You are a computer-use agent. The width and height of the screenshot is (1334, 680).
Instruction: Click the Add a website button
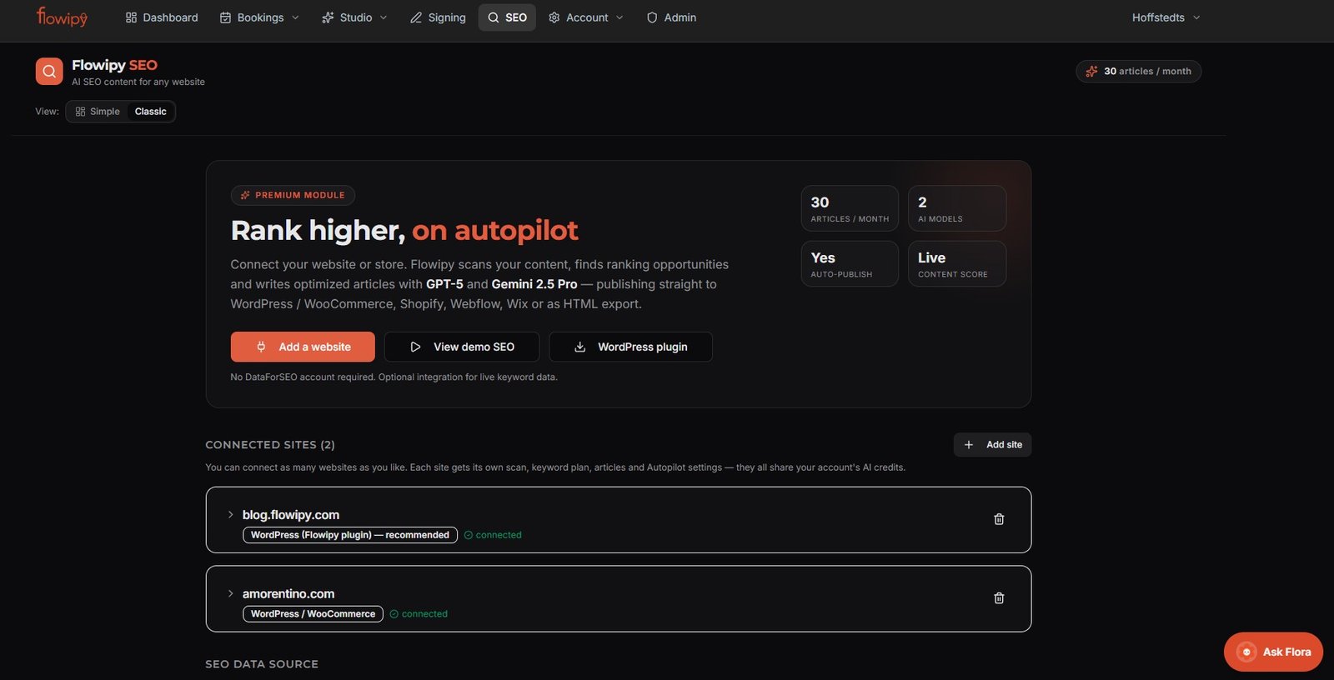click(303, 347)
